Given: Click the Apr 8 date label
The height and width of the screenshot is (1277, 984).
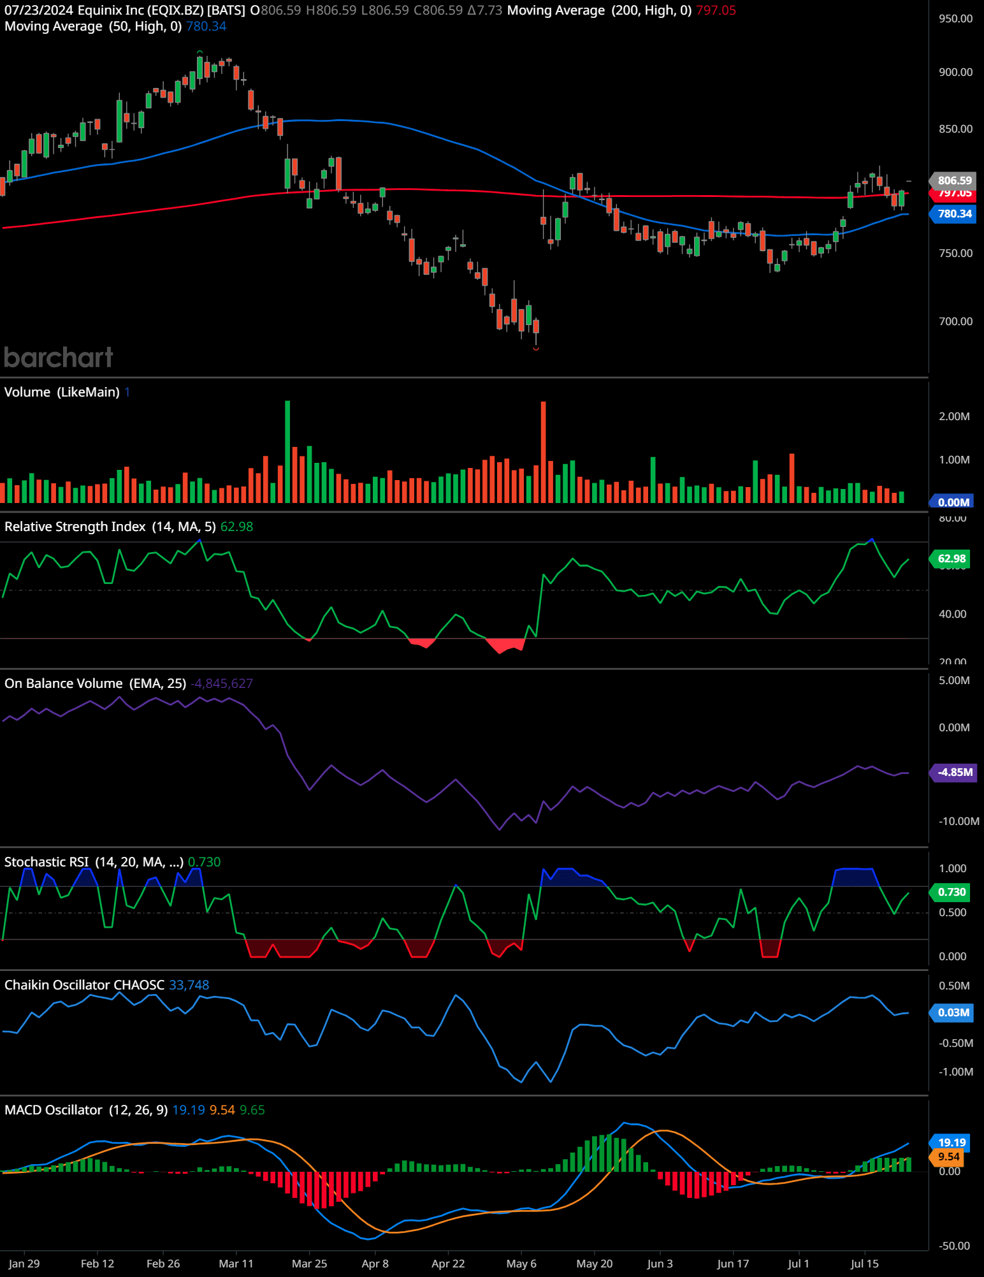Looking at the screenshot, I should tap(375, 1264).
